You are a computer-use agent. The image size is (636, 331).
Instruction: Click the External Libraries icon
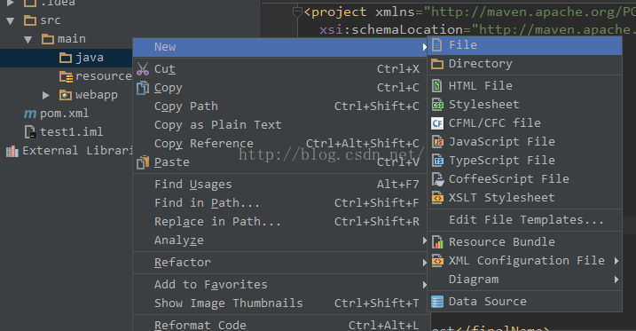click(x=12, y=152)
